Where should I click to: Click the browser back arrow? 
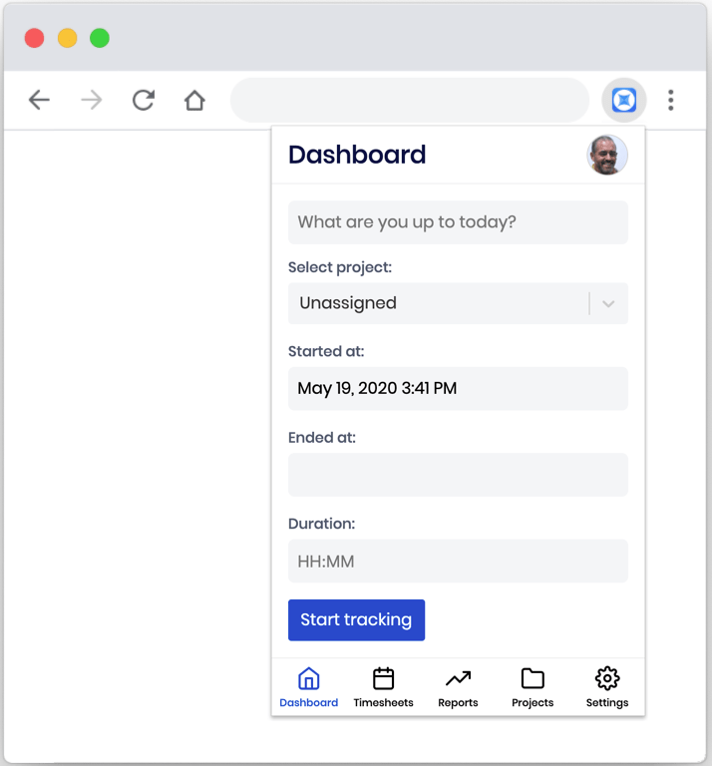39,100
